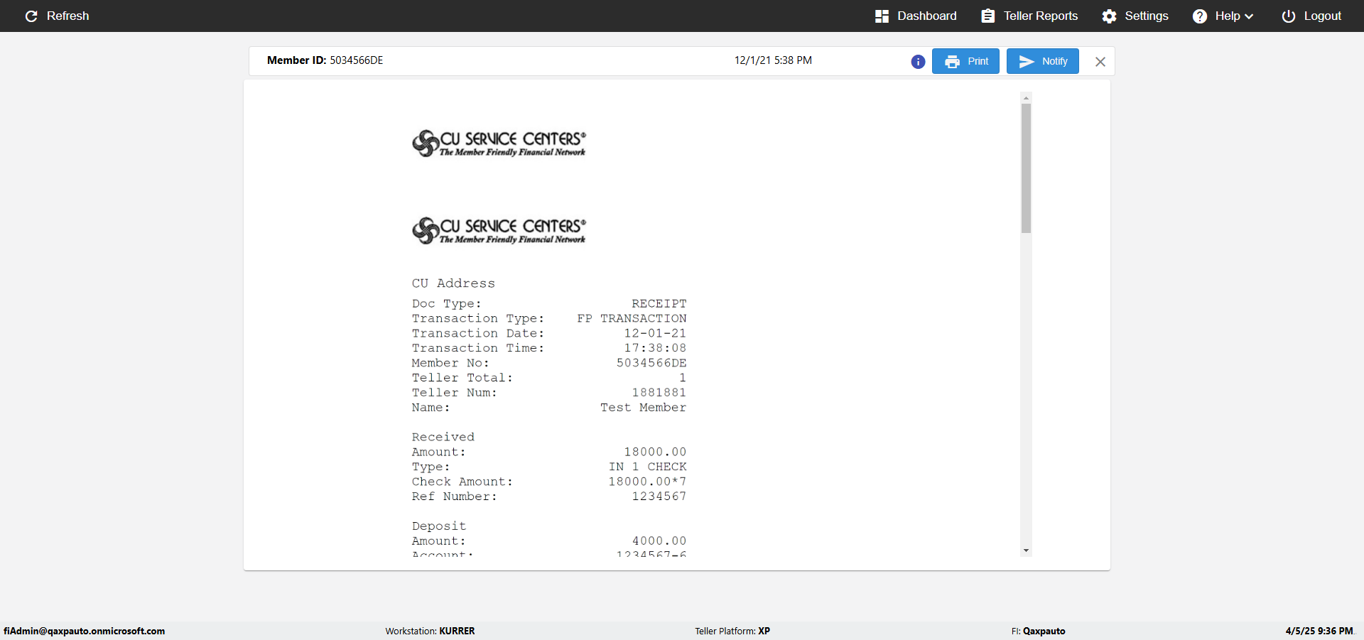Click the check amount 18000.00*7

647,482
